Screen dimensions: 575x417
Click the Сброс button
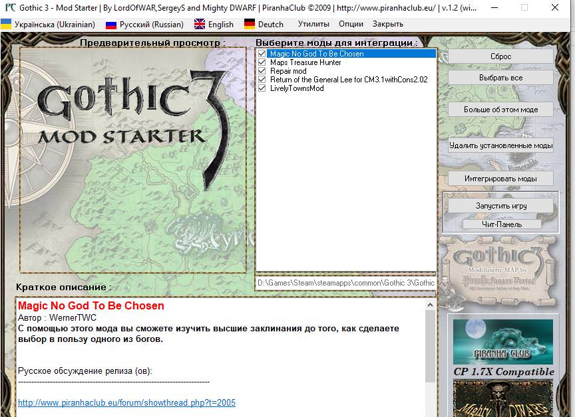[500, 56]
